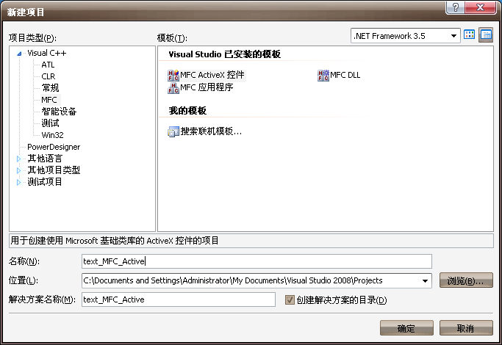Close the 新建项目 dialog window

pyautogui.click(x=480, y=7)
